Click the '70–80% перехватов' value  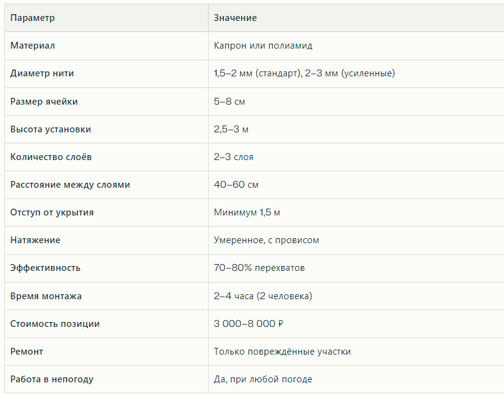click(259, 268)
